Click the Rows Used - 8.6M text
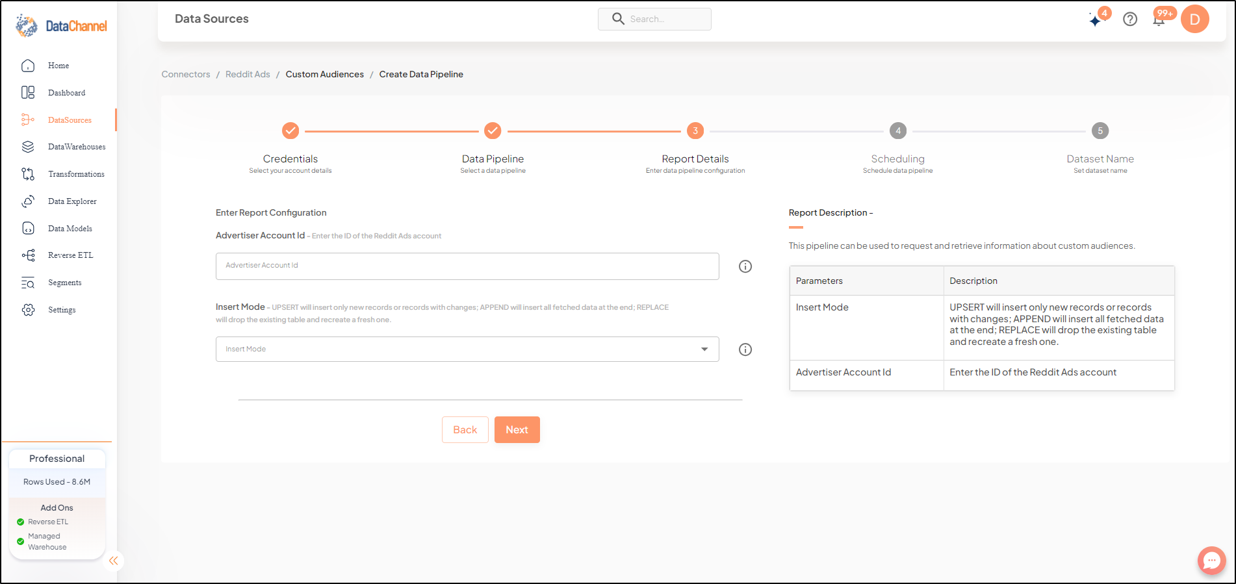Image resolution: width=1236 pixels, height=584 pixels. click(x=57, y=482)
